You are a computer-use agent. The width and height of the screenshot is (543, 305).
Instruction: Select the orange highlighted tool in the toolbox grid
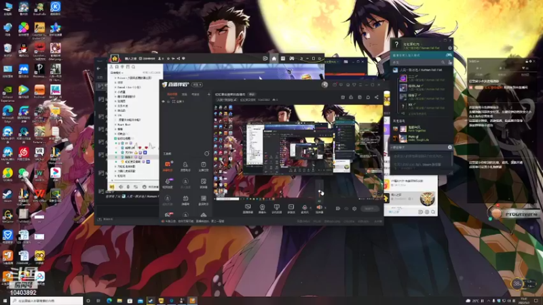[168, 166]
